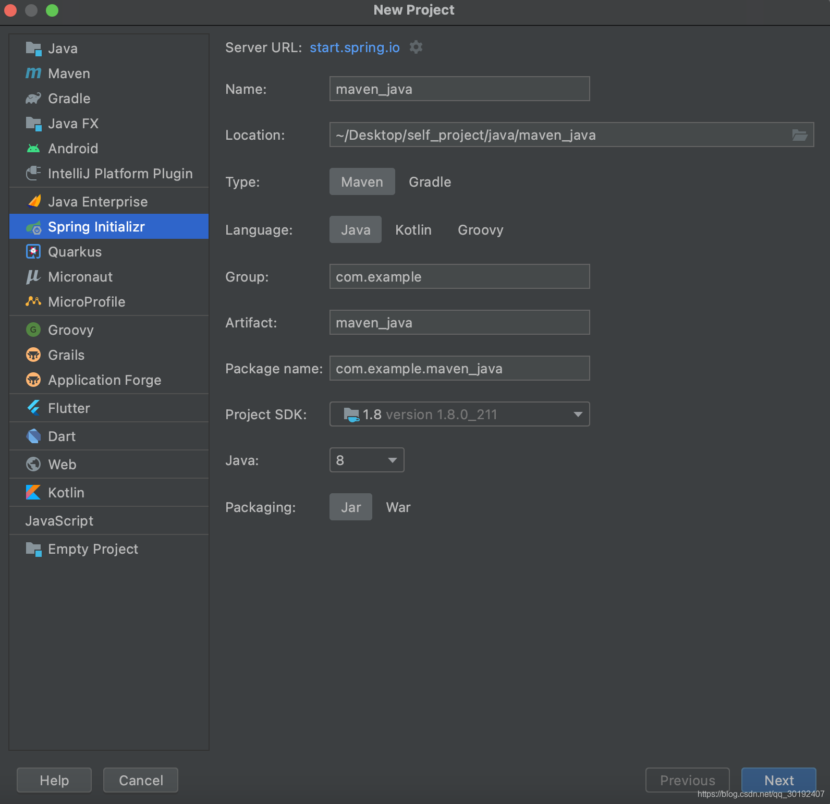Image resolution: width=830 pixels, height=804 pixels.
Task: Select the Android label in sidebar
Action: (73, 149)
